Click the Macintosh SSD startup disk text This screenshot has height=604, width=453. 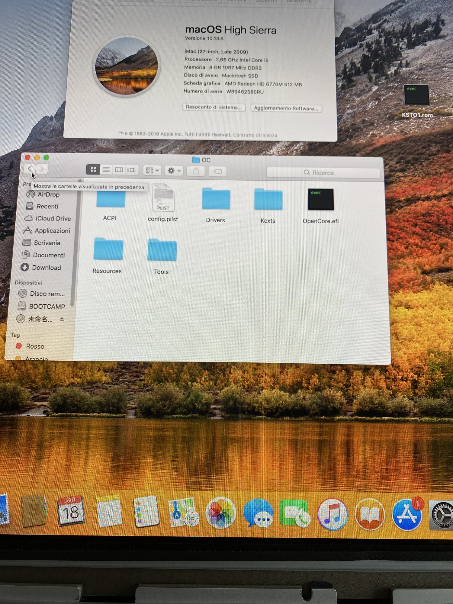240,75
